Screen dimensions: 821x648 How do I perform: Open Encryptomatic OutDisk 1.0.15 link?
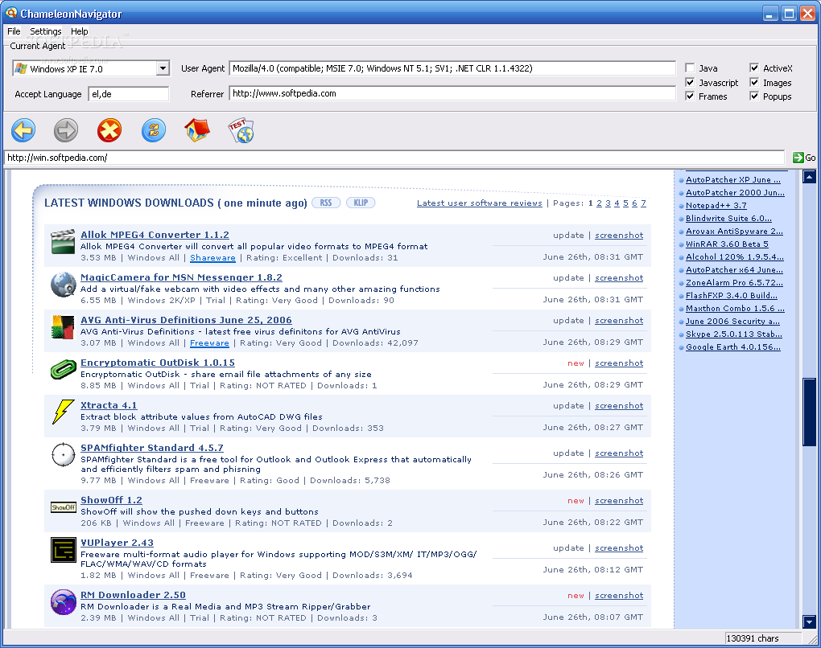tap(158, 363)
